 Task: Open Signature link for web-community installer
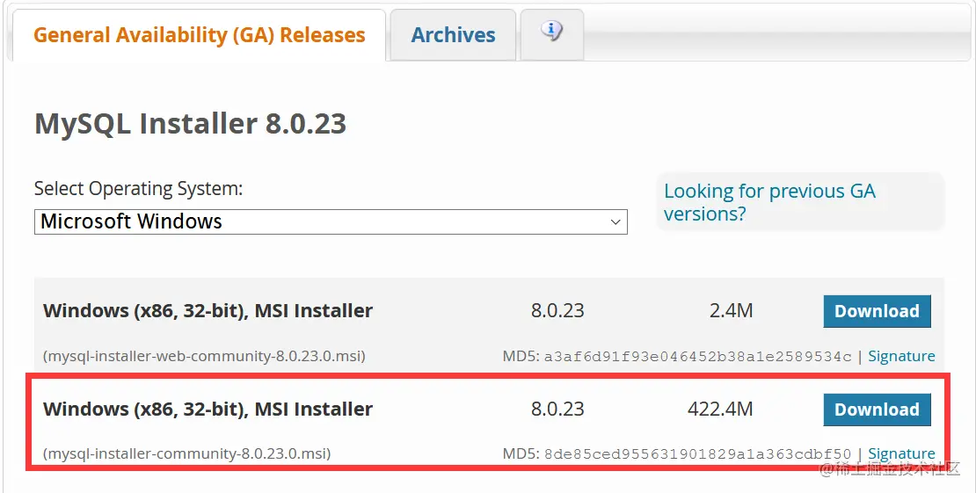901,356
